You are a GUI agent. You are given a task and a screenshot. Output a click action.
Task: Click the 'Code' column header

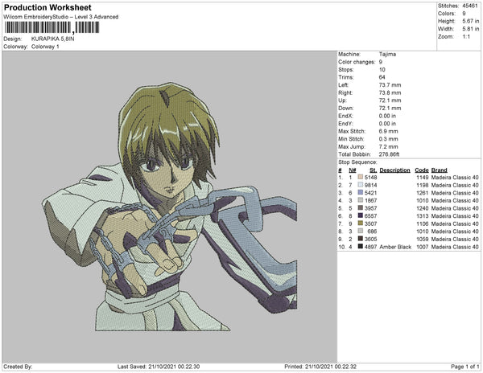(422, 170)
